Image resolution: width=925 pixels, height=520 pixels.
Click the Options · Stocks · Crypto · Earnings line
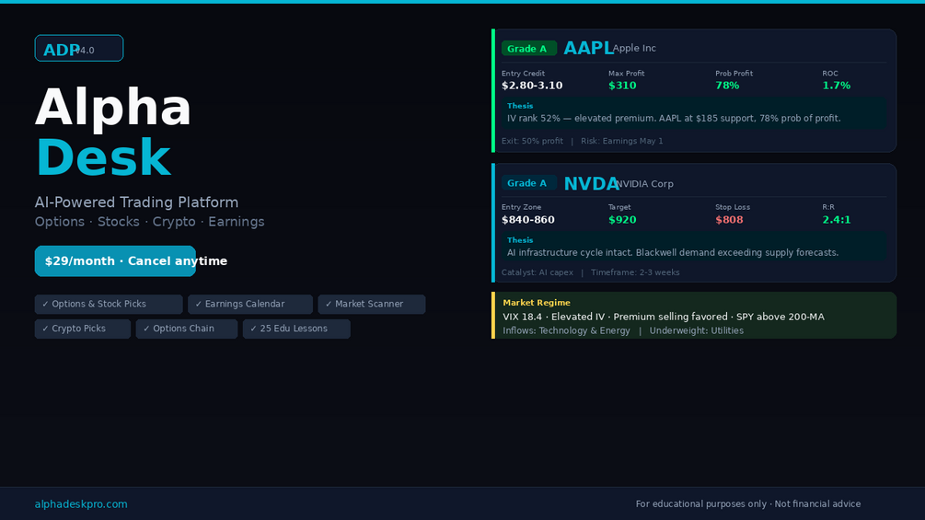coord(150,222)
